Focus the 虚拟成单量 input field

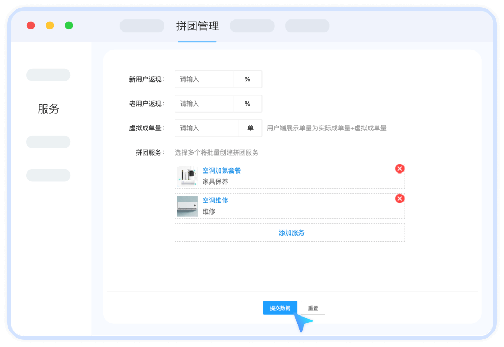(207, 128)
